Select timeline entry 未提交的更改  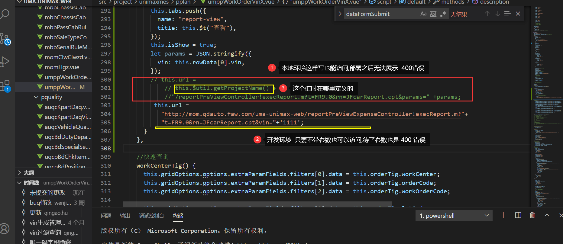[53, 193]
